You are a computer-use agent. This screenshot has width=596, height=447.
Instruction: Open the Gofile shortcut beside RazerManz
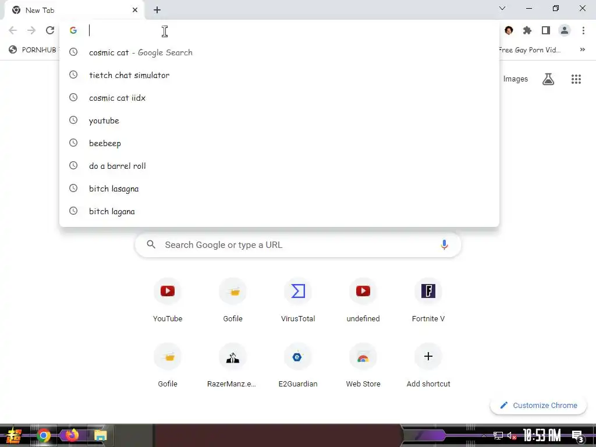tap(168, 365)
